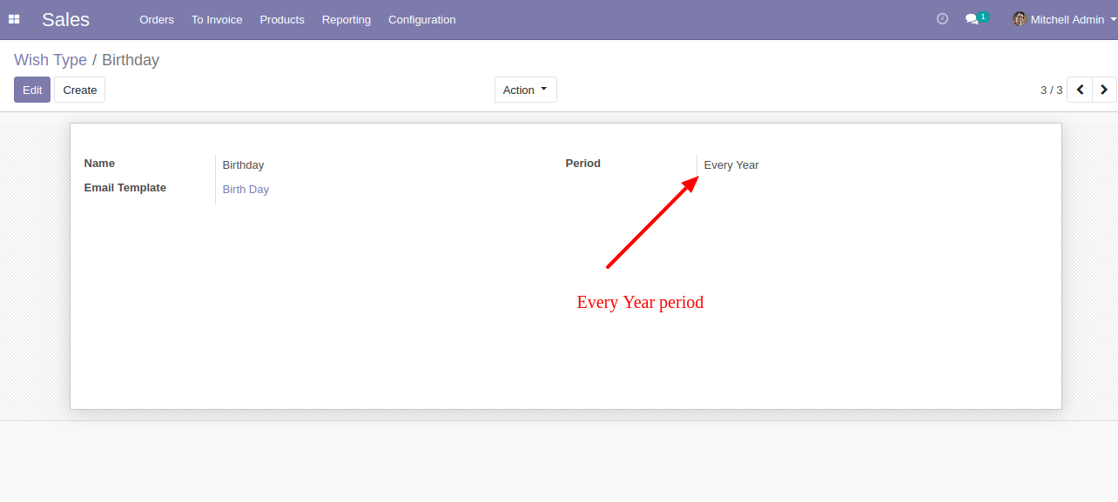Open the To Invoice menu
This screenshot has height=502, width=1118.
coord(217,19)
